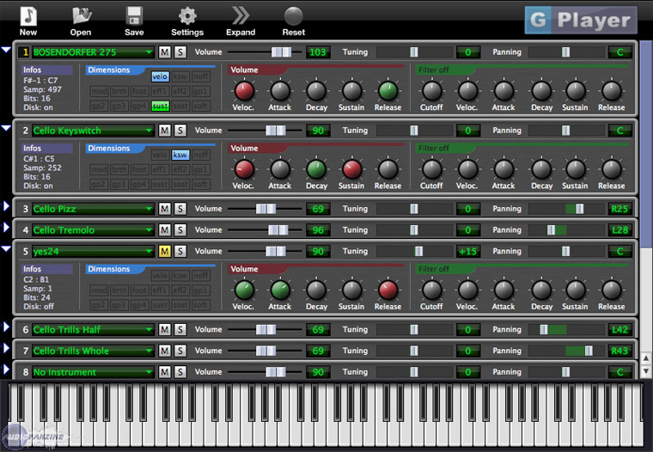Open Settings via the gear icon
This screenshot has width=653, height=452.
(187, 16)
